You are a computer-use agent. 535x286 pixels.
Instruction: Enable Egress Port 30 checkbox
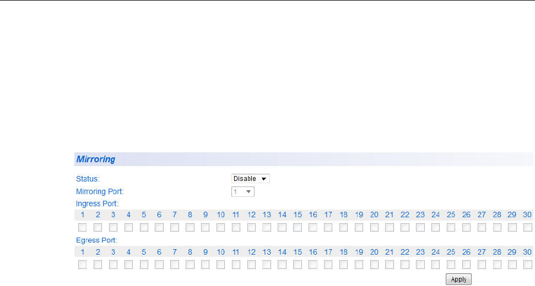(x=528, y=265)
